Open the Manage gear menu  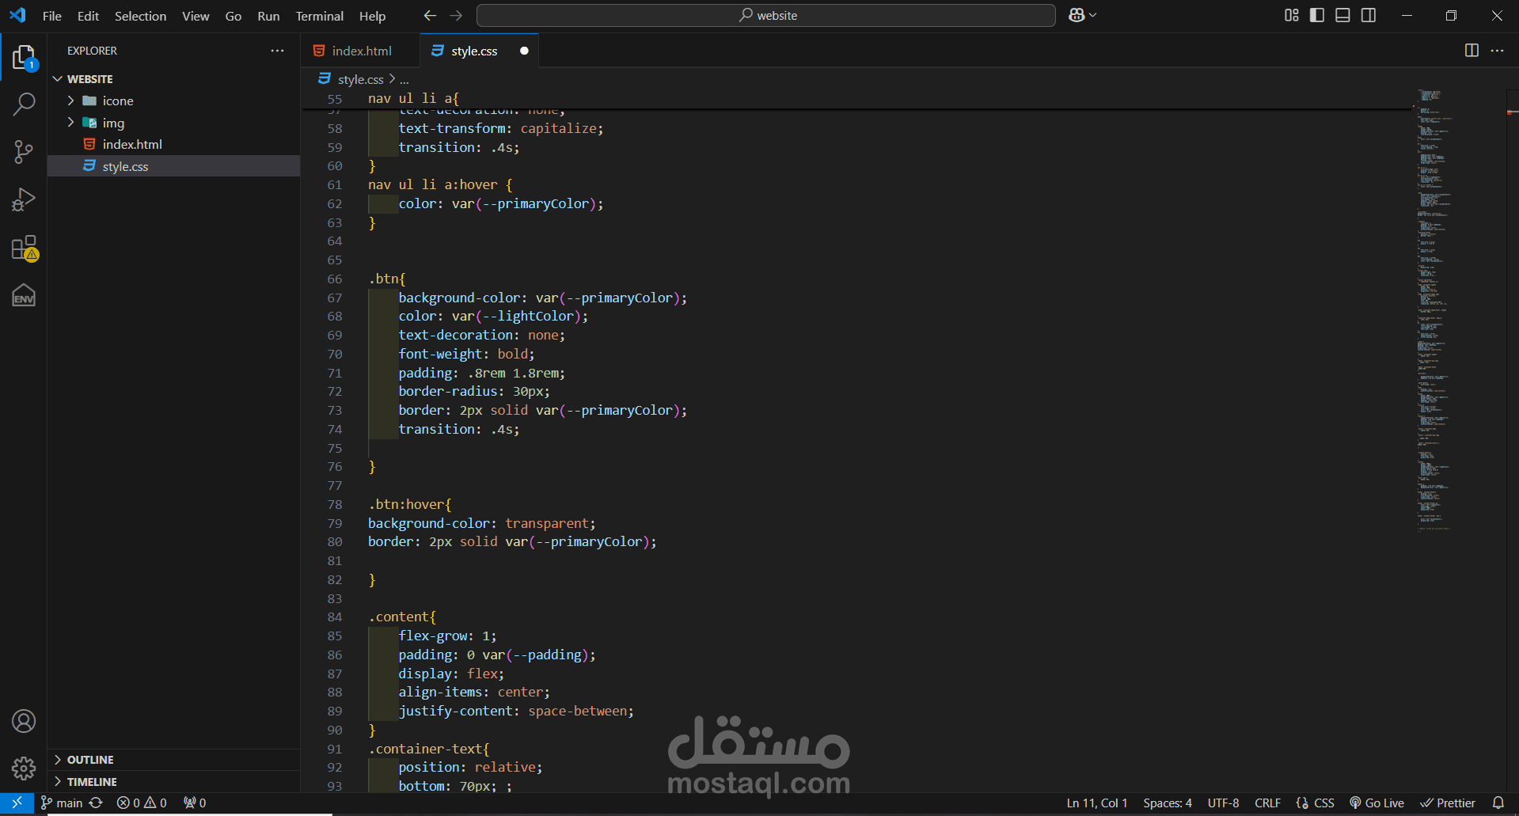click(24, 768)
